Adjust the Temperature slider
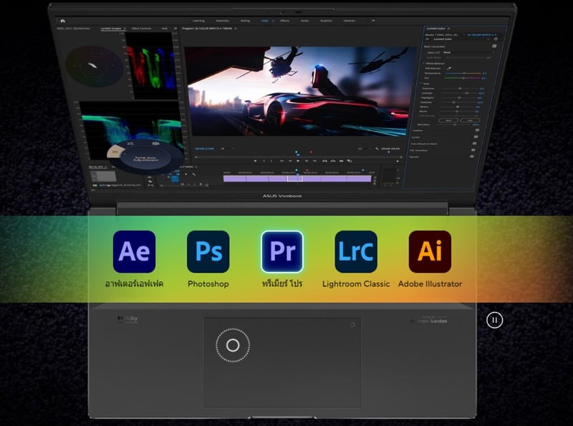This screenshot has height=426, width=573. [x=463, y=73]
